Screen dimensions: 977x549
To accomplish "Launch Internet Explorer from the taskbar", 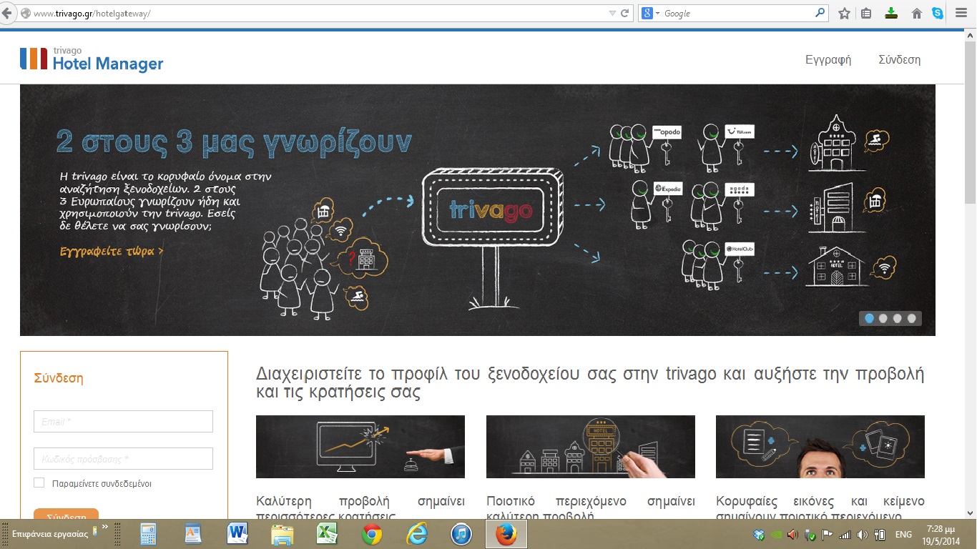I will click(416, 534).
